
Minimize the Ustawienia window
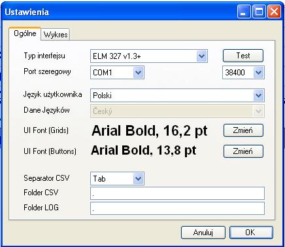pos(244,12)
